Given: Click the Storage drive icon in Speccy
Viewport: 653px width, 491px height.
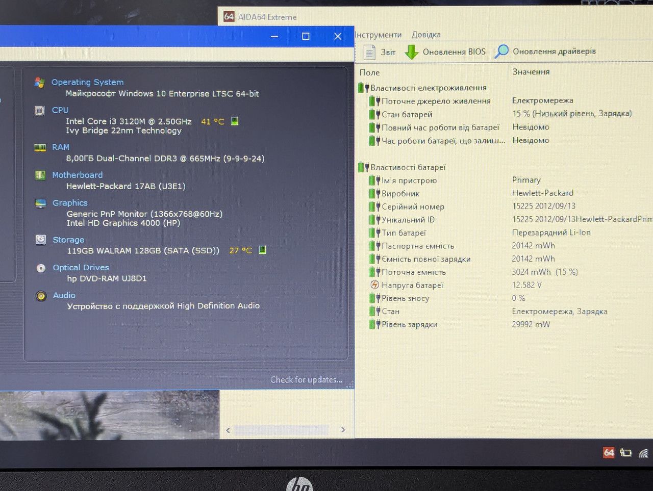Looking at the screenshot, I should [41, 240].
